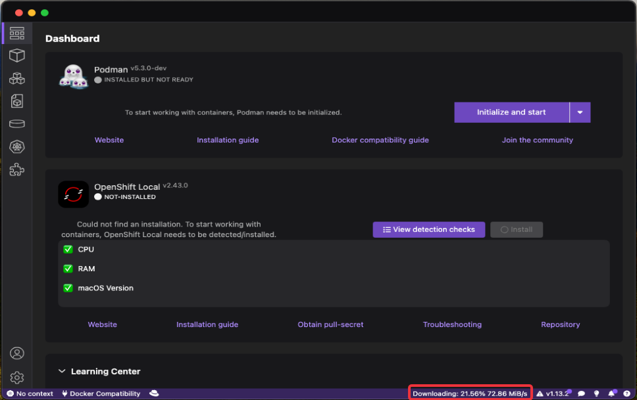Click the Podman seal logo
Image resolution: width=637 pixels, height=400 pixels.
(x=74, y=76)
